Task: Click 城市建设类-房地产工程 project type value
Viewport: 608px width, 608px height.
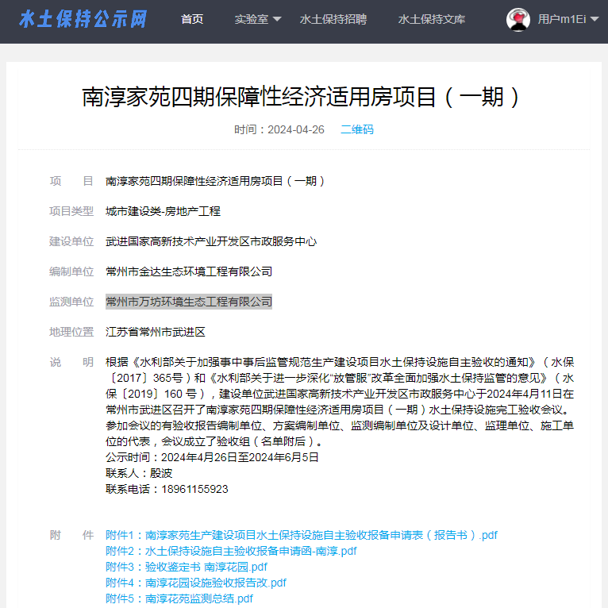Action: point(163,211)
